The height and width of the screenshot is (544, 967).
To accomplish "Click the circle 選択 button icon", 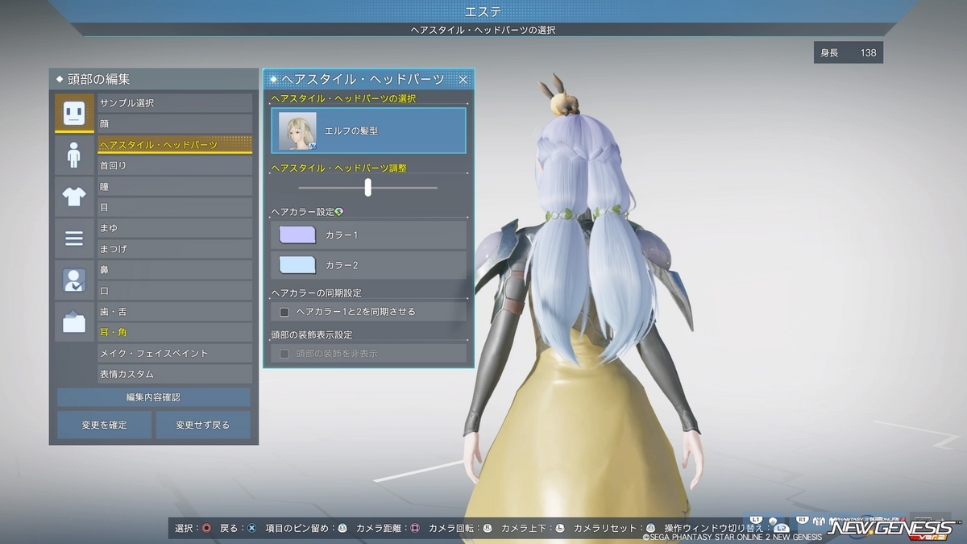I will click(x=206, y=528).
